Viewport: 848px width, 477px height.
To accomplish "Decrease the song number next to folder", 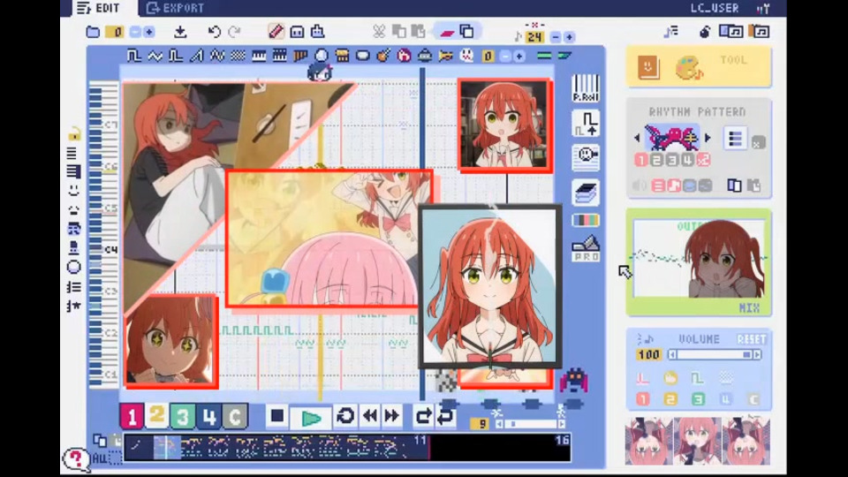I will tap(135, 32).
